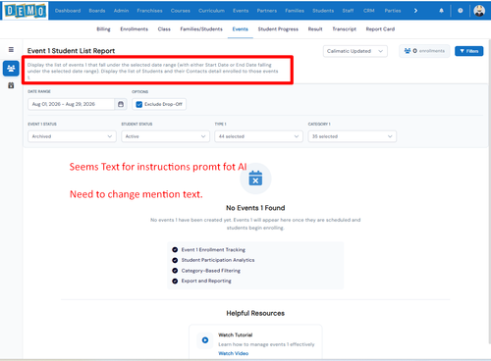Click the Helpful Resources heading
The image size is (491, 361).
(x=255, y=313)
